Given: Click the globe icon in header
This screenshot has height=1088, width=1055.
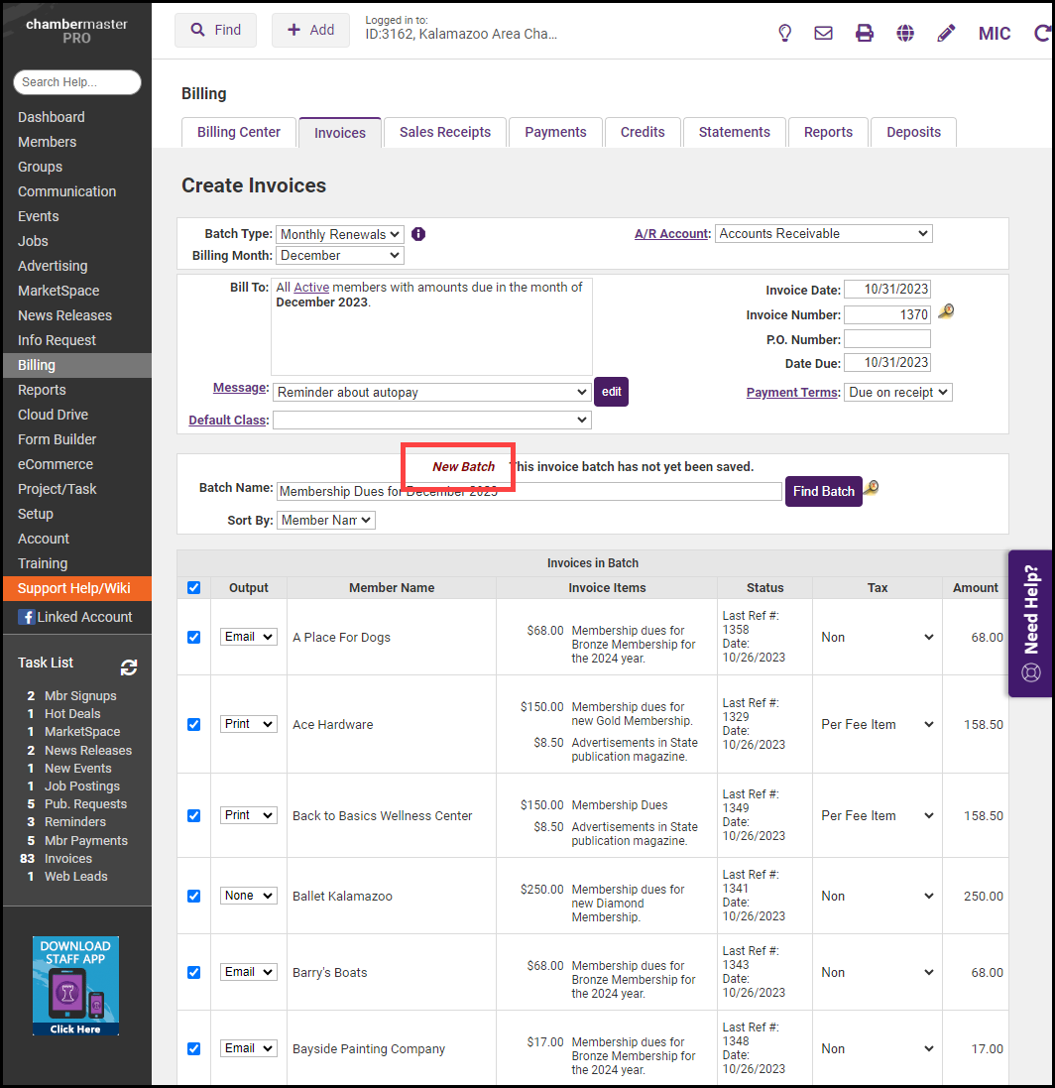Looking at the screenshot, I should pos(905,33).
